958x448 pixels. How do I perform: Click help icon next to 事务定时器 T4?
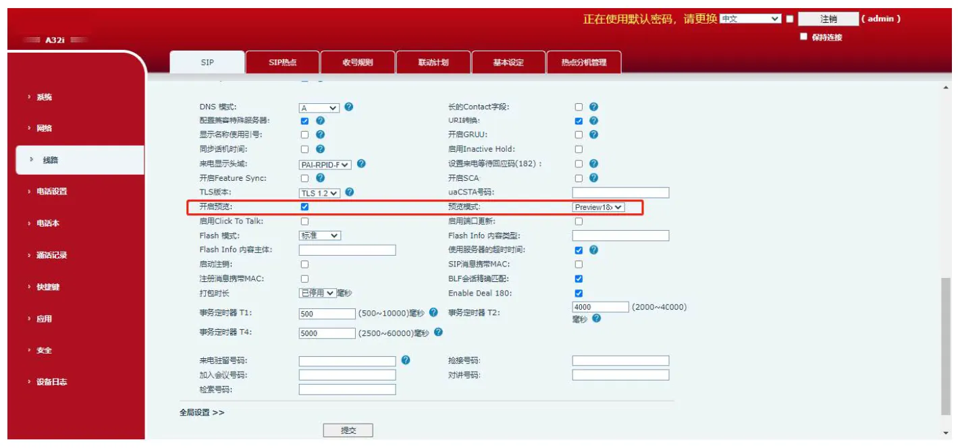[438, 333]
